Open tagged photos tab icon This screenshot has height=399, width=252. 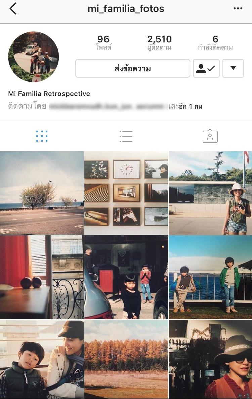point(210,136)
